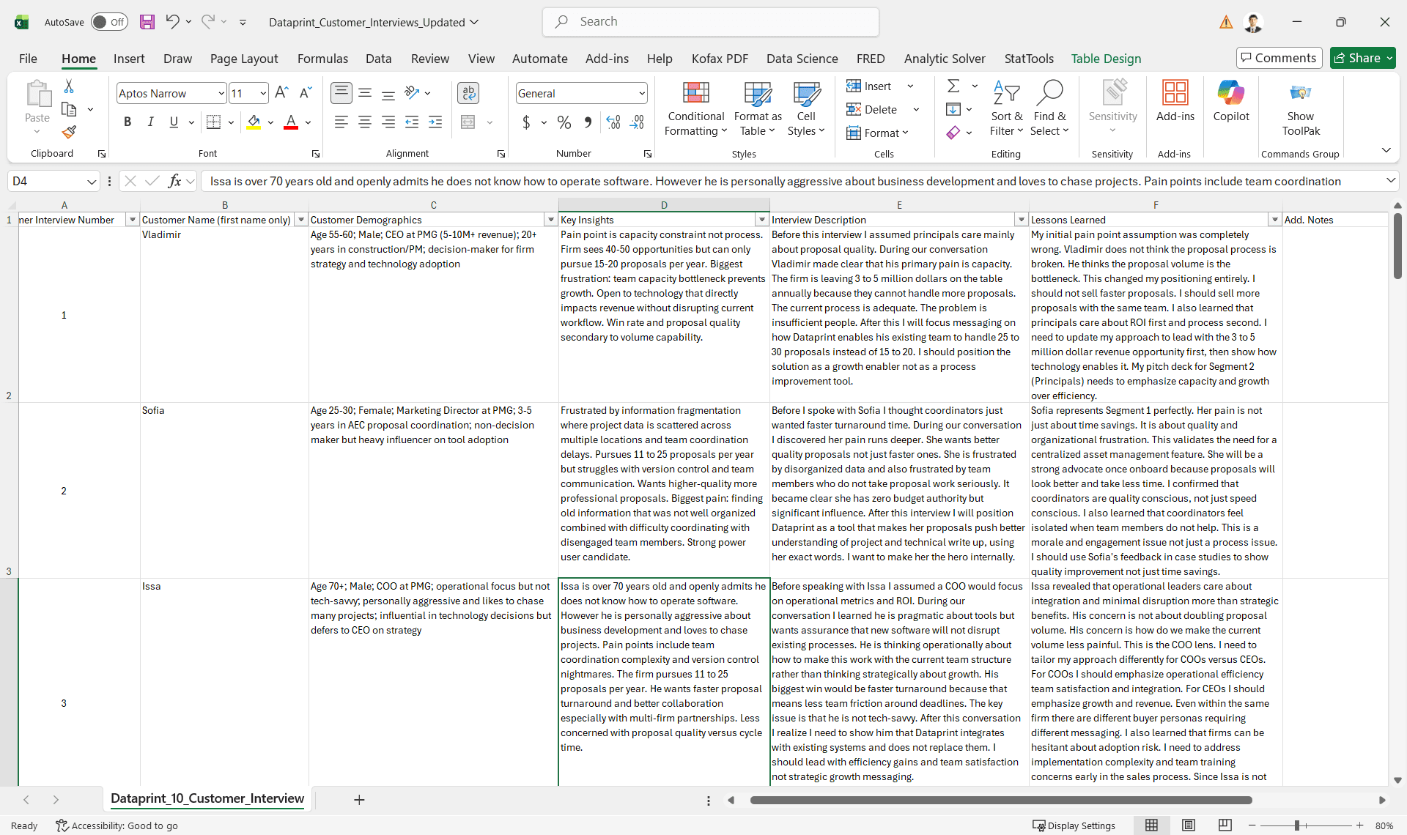Open the General number format dropdown
The height and width of the screenshot is (835, 1407).
pyautogui.click(x=642, y=93)
